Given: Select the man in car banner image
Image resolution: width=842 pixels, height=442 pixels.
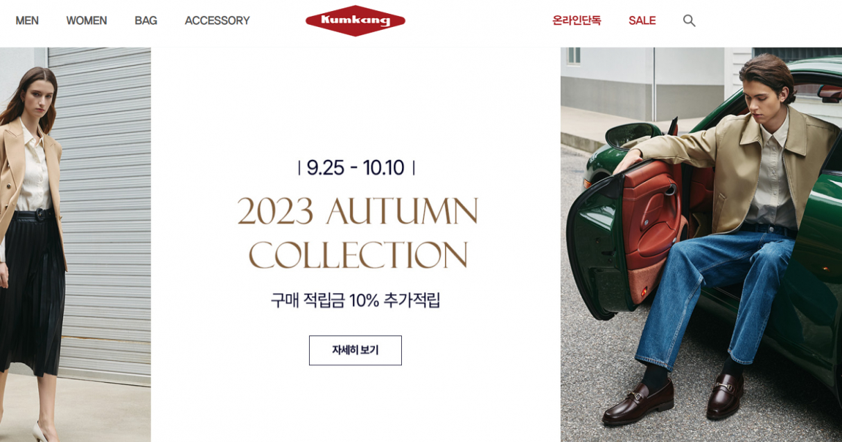Looking at the screenshot, I should [701, 244].
